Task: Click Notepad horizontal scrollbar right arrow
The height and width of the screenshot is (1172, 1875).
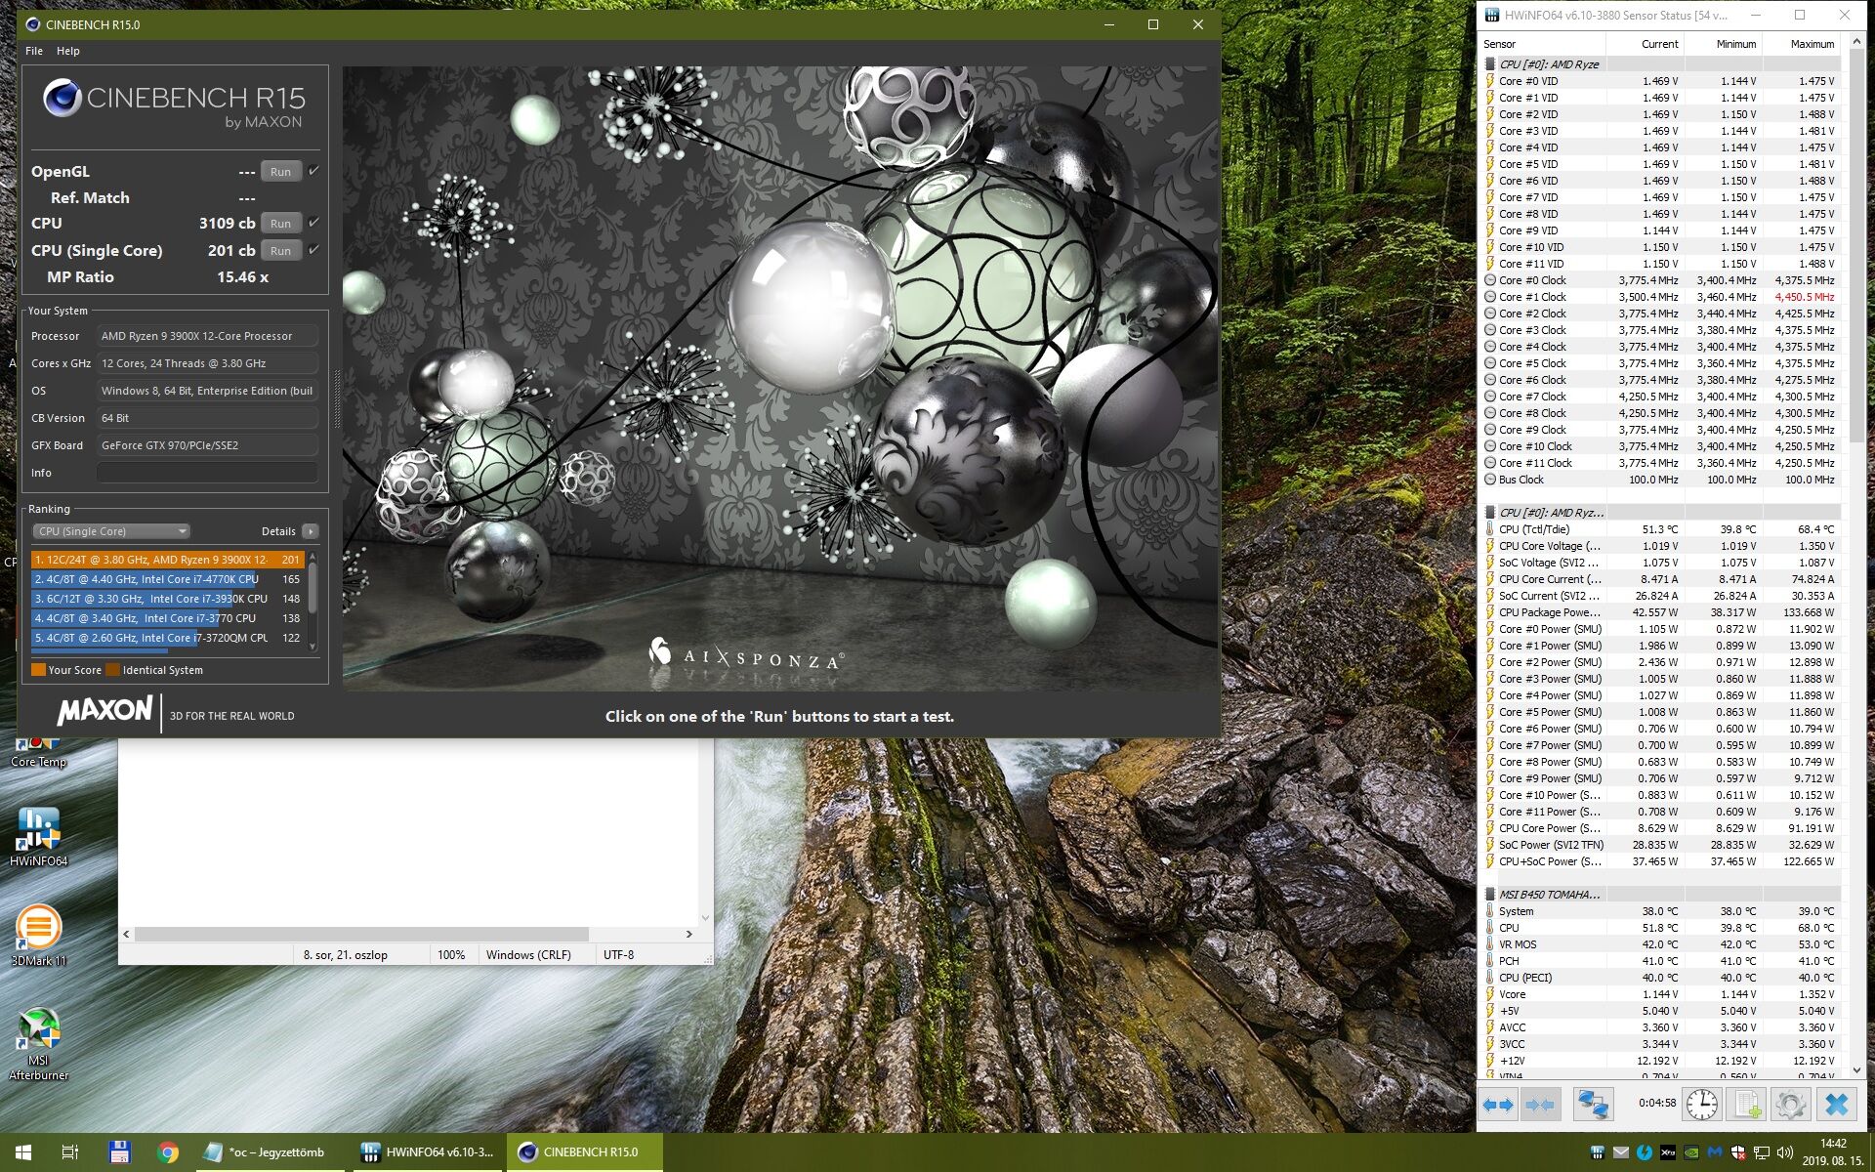Action: [x=688, y=934]
